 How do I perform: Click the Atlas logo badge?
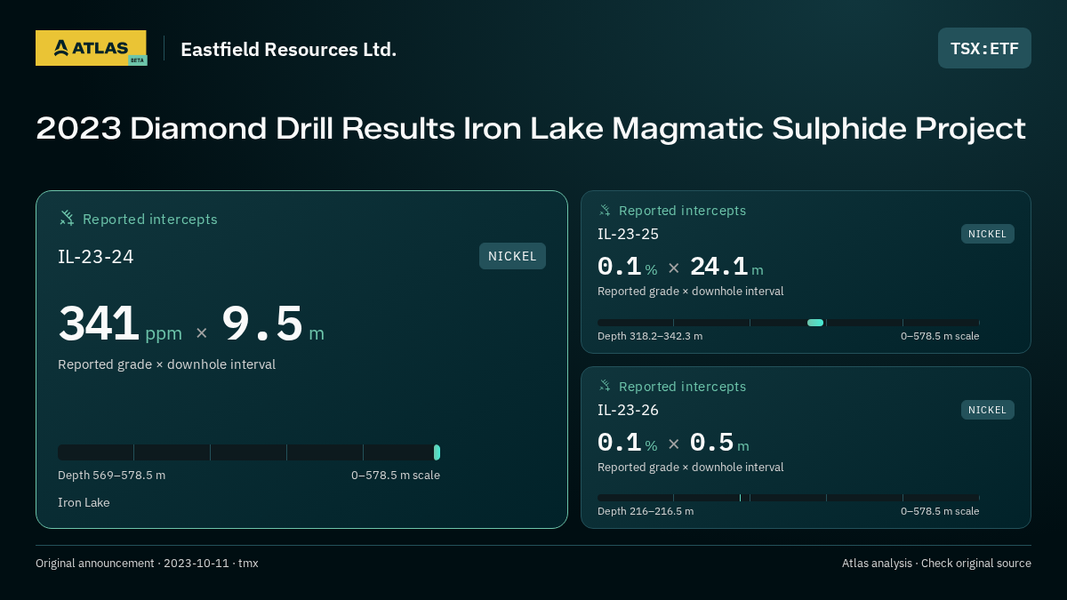[91, 48]
